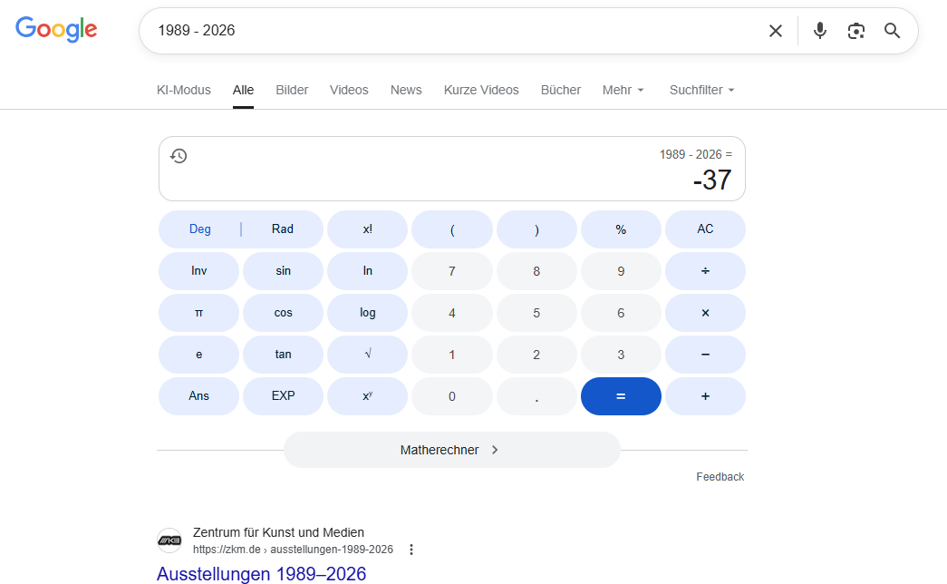The image size is (947, 584).
Task: Go to Google homepage via logo
Action: click(x=56, y=29)
